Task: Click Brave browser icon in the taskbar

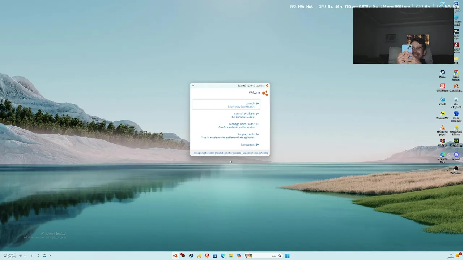Action: point(207,256)
